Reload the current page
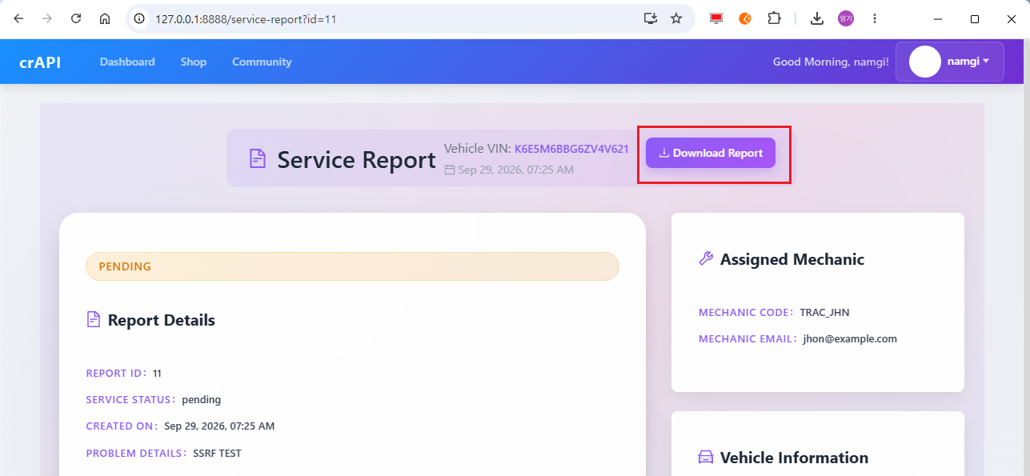This screenshot has height=476, width=1030. [x=76, y=18]
